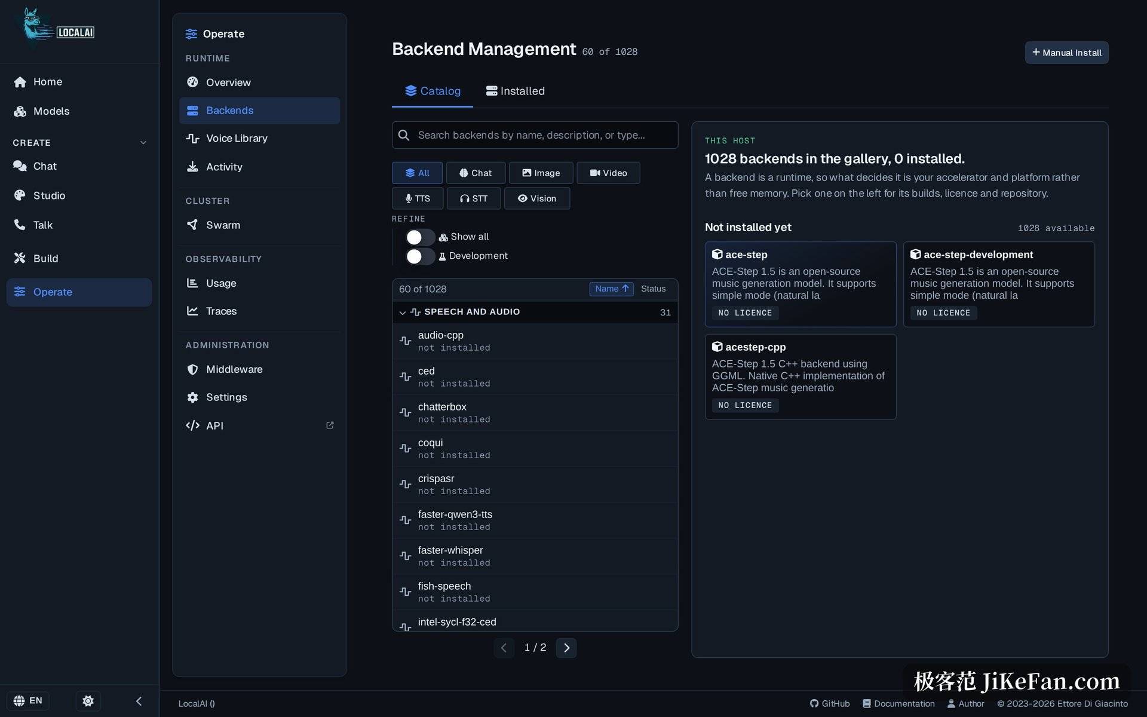Open the Operate panel header

point(215,34)
